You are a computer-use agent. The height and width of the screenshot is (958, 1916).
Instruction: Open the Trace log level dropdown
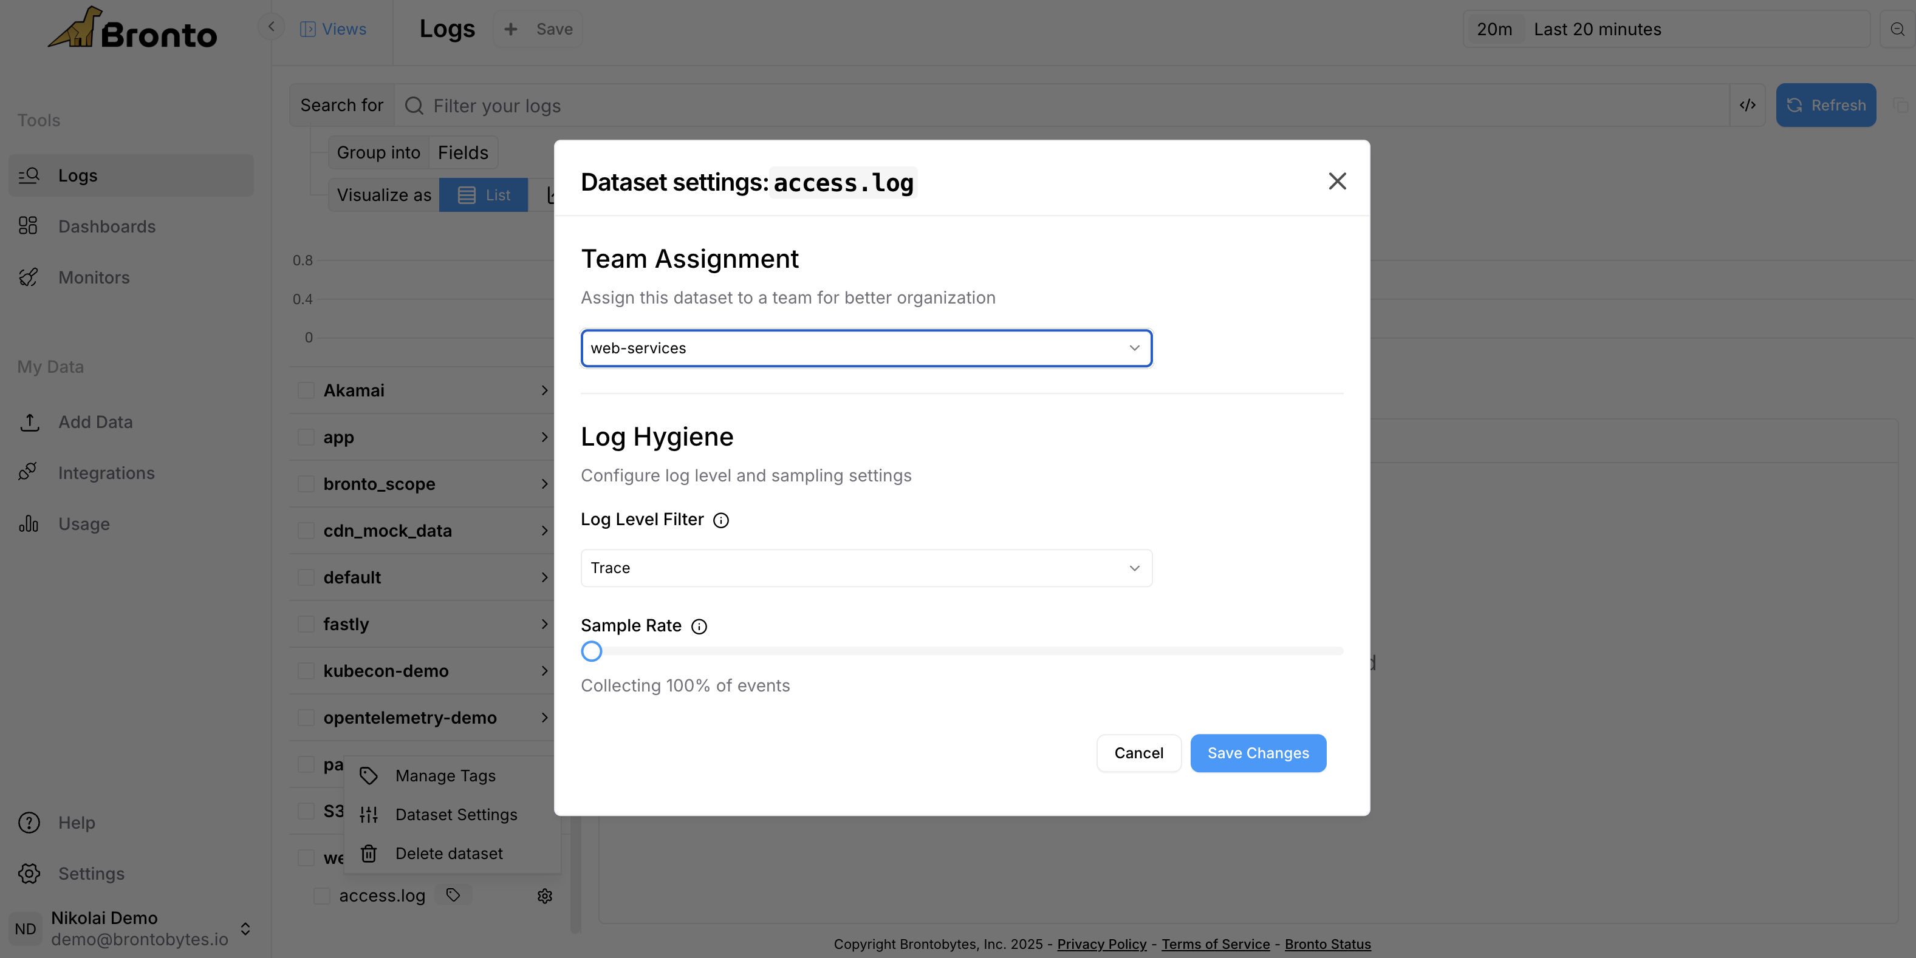[x=866, y=568]
